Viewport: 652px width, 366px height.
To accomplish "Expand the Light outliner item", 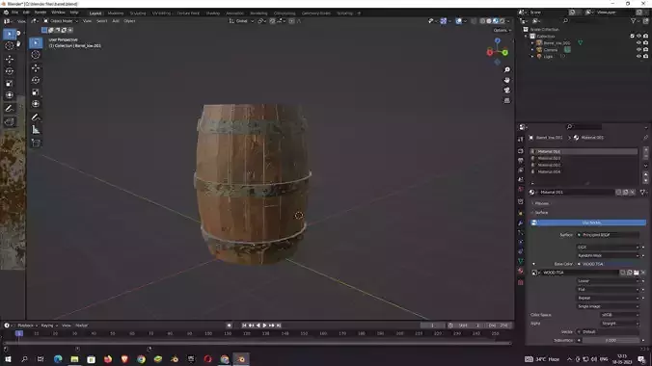I will coord(532,56).
